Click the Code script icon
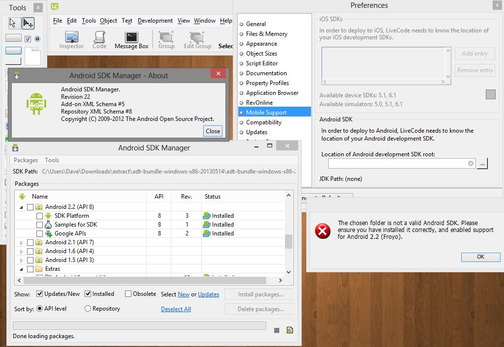Image resolution: width=504 pixels, height=347 pixels. (x=99, y=39)
